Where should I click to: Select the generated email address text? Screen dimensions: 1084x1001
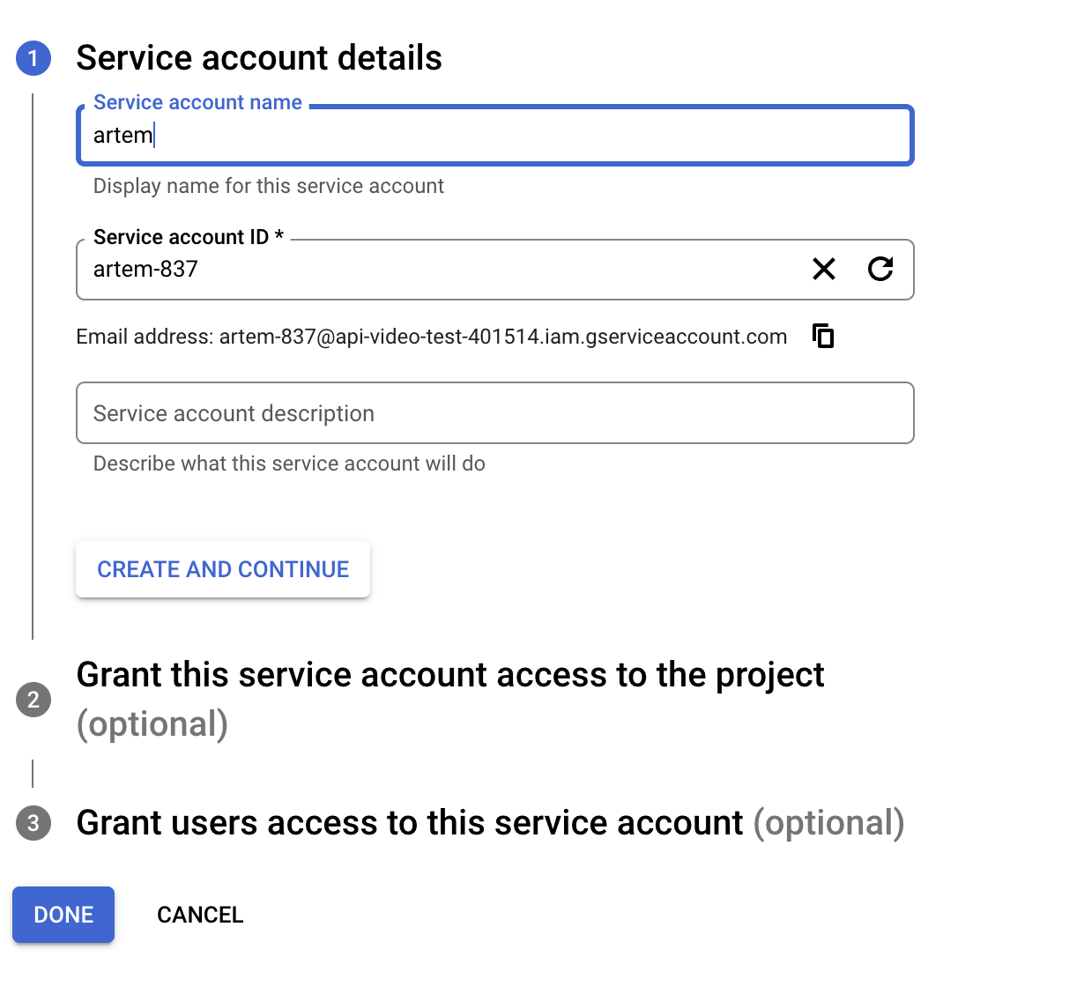(x=502, y=337)
